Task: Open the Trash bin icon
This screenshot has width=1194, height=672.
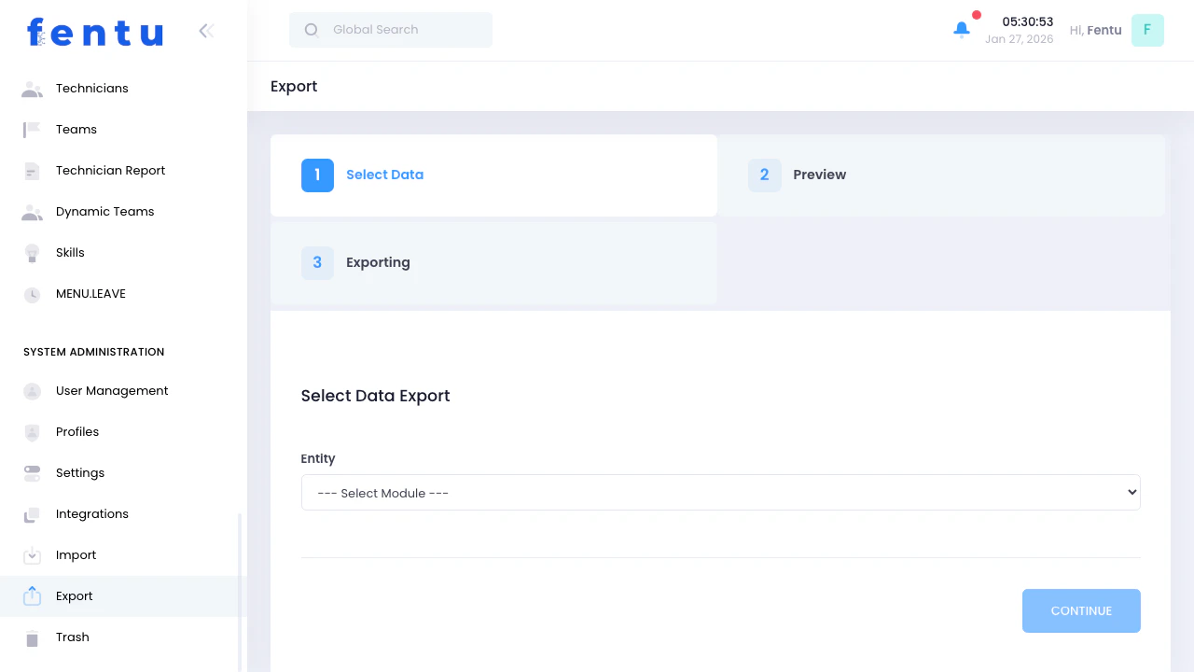Action: [x=32, y=637]
